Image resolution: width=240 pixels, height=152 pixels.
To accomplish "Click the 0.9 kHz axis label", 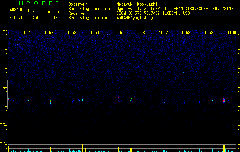I will pos(3,87).
